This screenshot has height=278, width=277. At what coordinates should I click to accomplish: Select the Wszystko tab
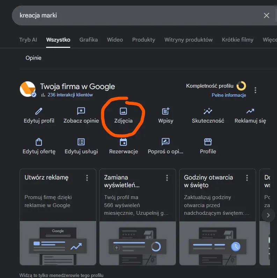coord(58,40)
